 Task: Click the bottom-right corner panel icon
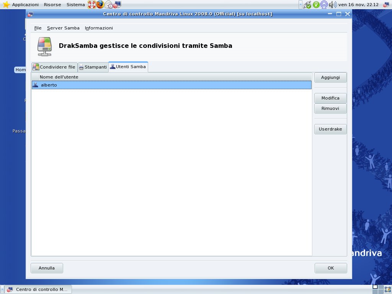[387, 289]
